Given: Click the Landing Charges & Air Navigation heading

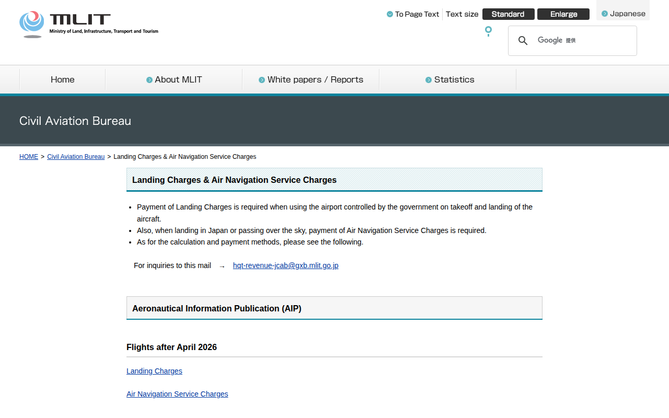Looking at the screenshot, I should pos(234,180).
